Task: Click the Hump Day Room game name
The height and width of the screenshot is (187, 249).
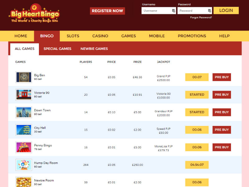Action: pyautogui.click(x=46, y=163)
